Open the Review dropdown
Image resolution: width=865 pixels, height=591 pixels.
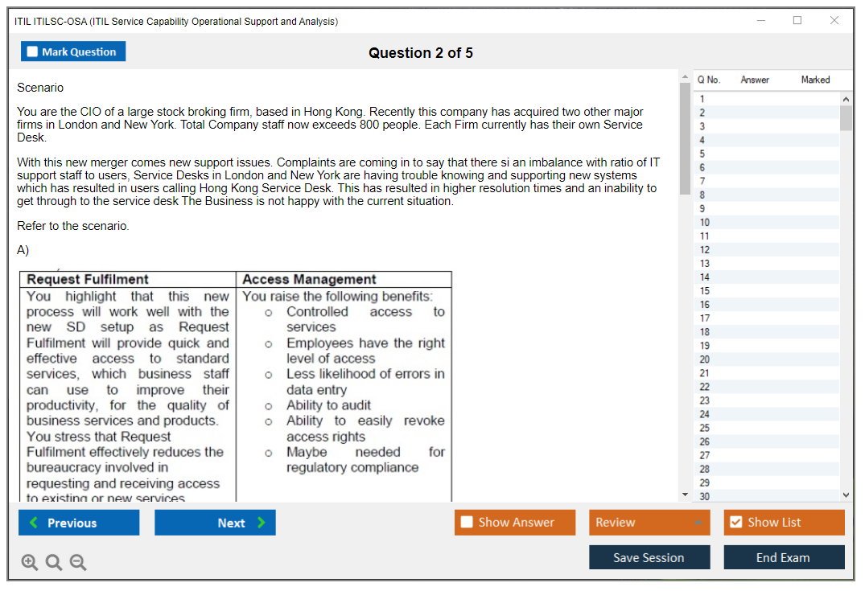click(x=649, y=523)
